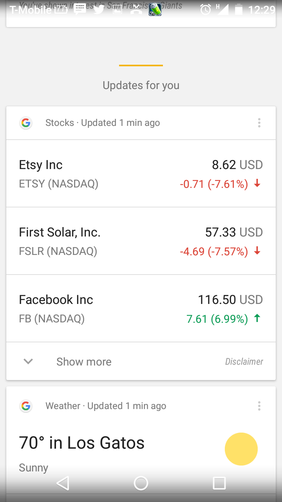Tap the Google logo on Stocks card
The width and height of the screenshot is (282, 502).
pos(26,123)
